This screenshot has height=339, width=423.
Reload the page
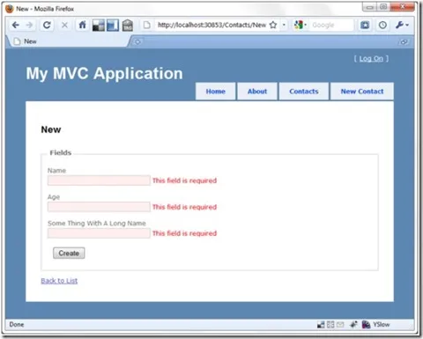pyautogui.click(x=47, y=26)
